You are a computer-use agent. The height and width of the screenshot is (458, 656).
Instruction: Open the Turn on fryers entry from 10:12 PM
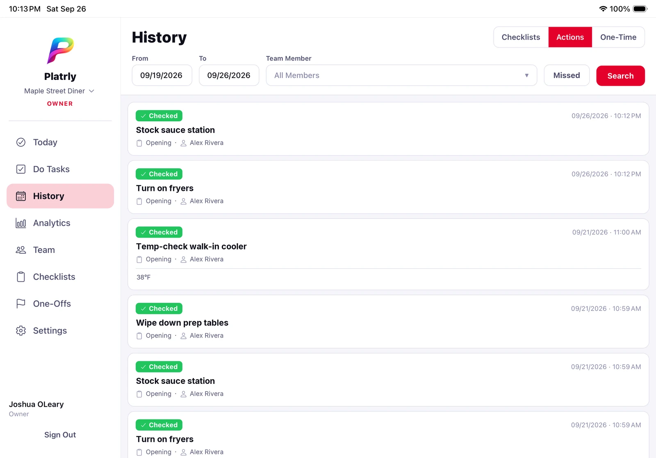tap(388, 187)
